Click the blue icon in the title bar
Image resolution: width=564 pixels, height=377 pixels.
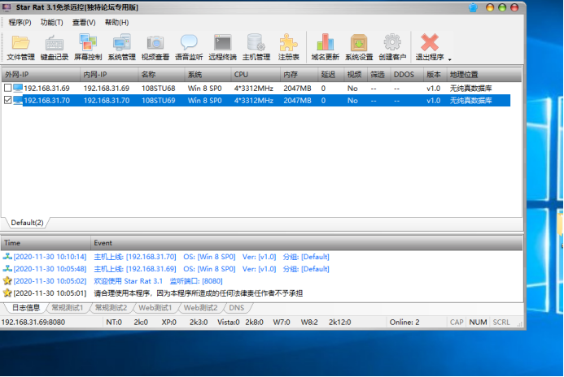[x=473, y=7]
